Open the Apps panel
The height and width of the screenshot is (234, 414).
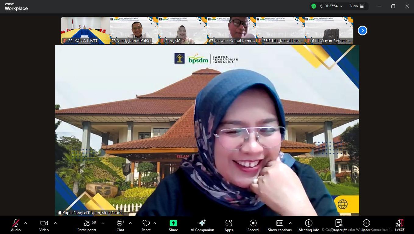coord(228,225)
